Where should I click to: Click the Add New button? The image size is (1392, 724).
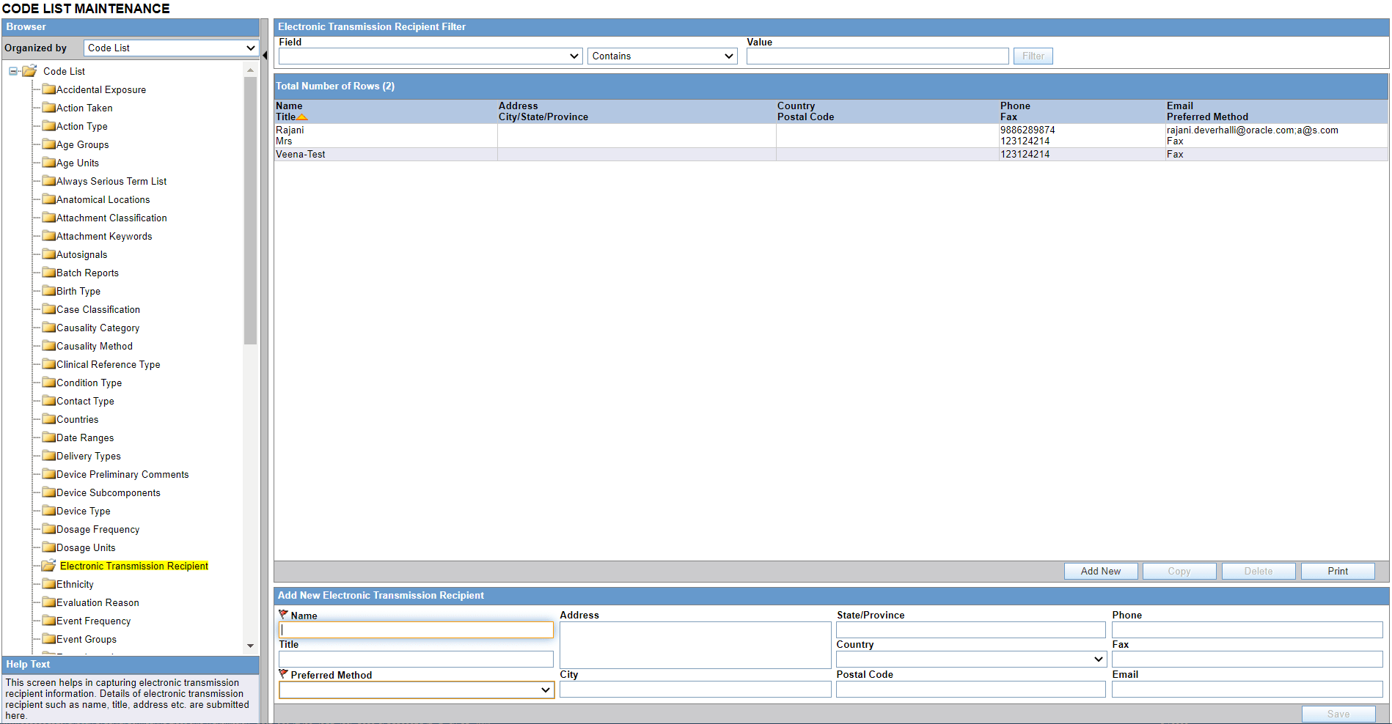1101,571
